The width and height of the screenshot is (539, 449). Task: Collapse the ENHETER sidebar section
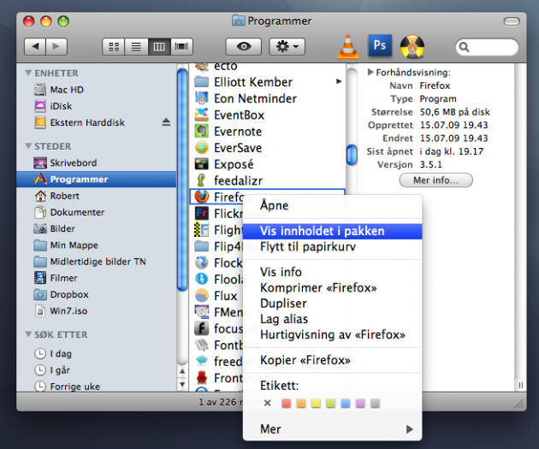tap(28, 73)
